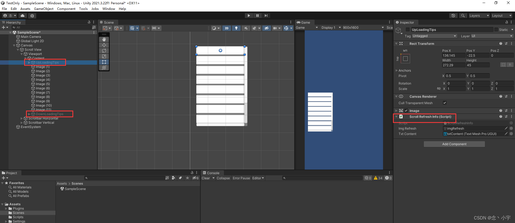Disable the Image component checkbox
This screenshot has height=223, width=515.
(x=406, y=111)
